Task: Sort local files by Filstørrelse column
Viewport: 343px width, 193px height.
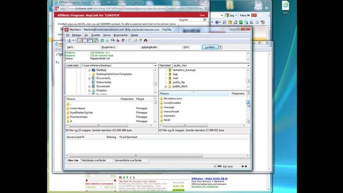Action: tap(127, 99)
